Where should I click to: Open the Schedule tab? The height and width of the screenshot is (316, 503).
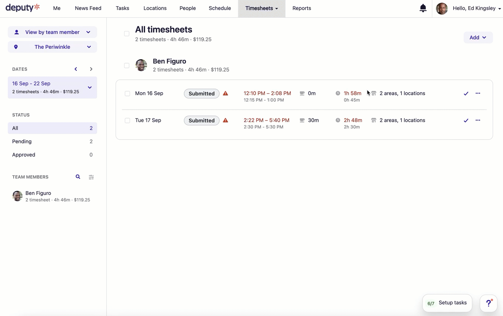pyautogui.click(x=220, y=8)
